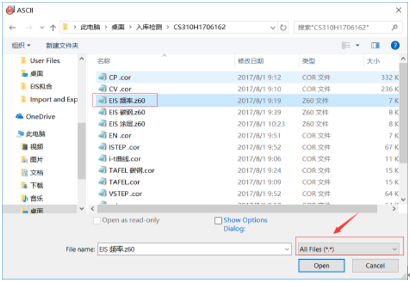Select 文档 folder in navigation pane
The width and height of the screenshot is (410, 282).
33,172
